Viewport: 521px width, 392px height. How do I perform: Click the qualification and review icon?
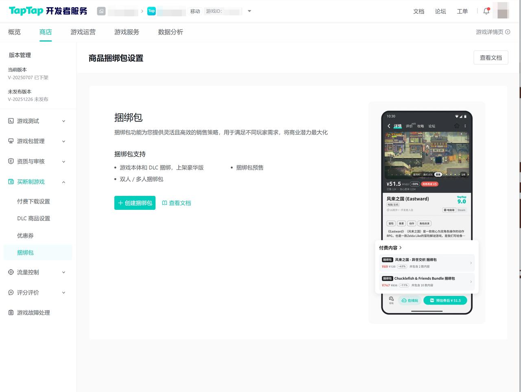point(11,161)
